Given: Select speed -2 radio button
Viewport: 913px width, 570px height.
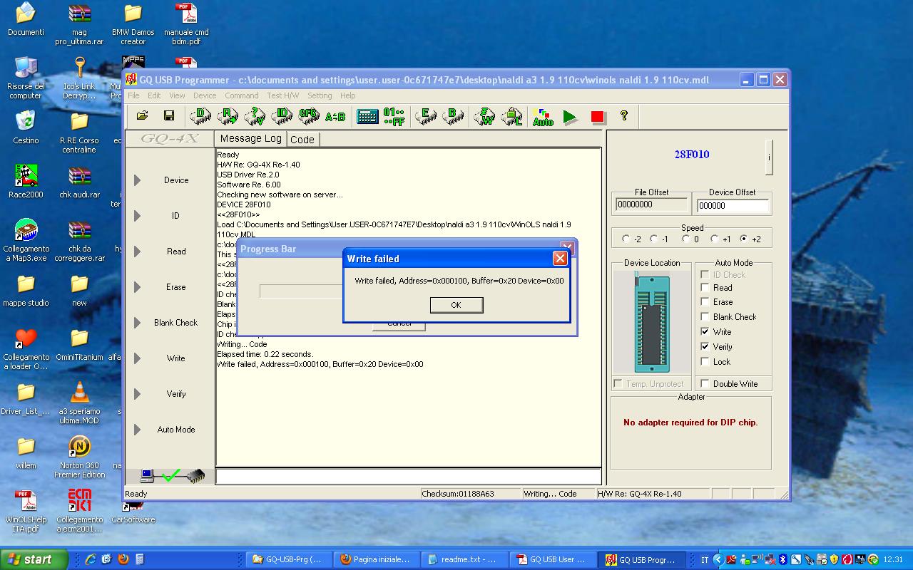Looking at the screenshot, I should [626, 239].
